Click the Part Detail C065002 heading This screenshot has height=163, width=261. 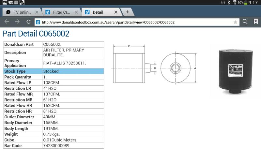(x=36, y=34)
